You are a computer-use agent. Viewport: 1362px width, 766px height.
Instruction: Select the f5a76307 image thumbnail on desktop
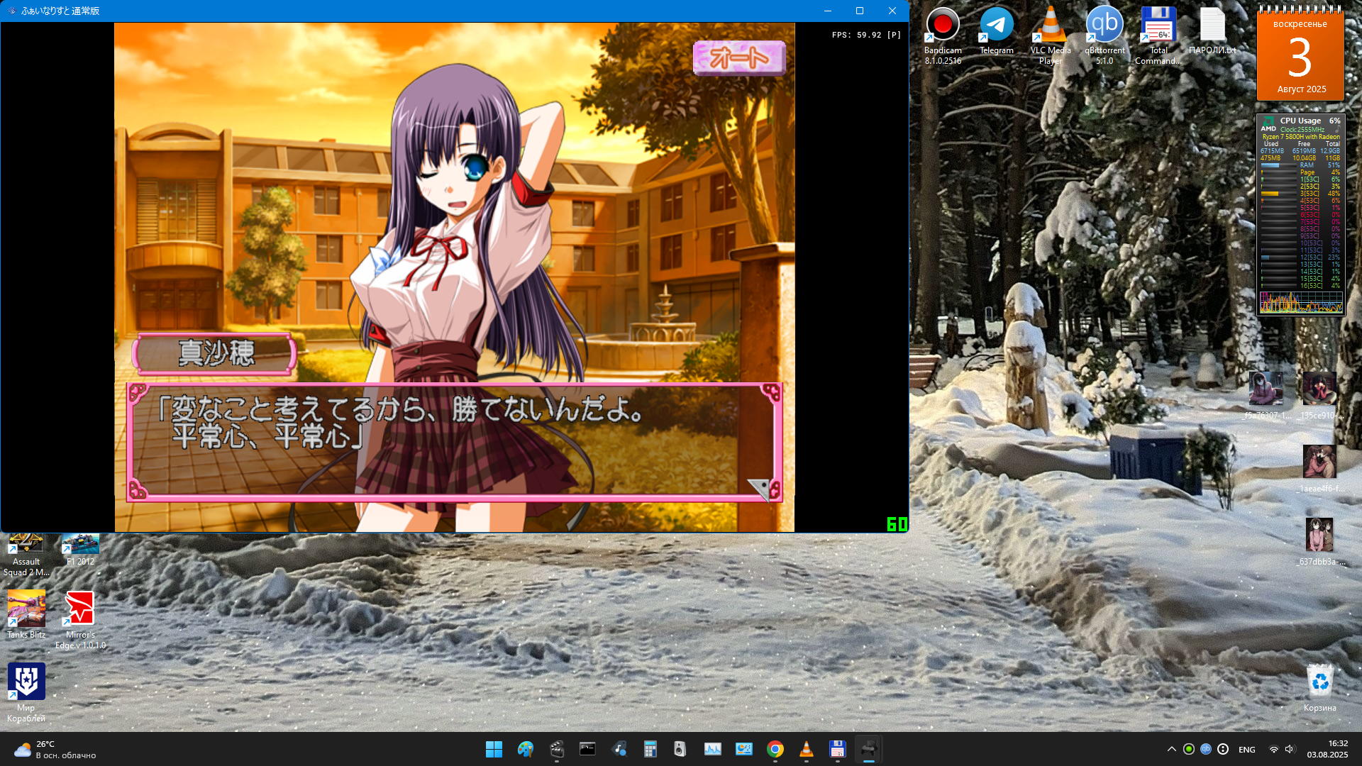[1266, 395]
